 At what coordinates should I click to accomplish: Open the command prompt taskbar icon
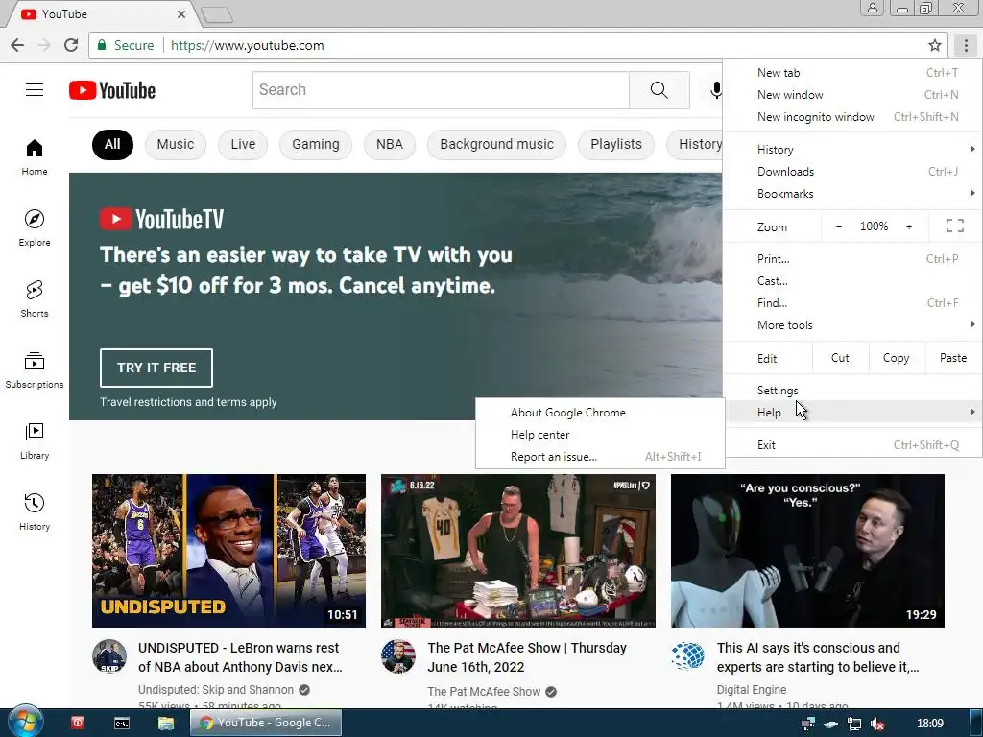coord(122,724)
